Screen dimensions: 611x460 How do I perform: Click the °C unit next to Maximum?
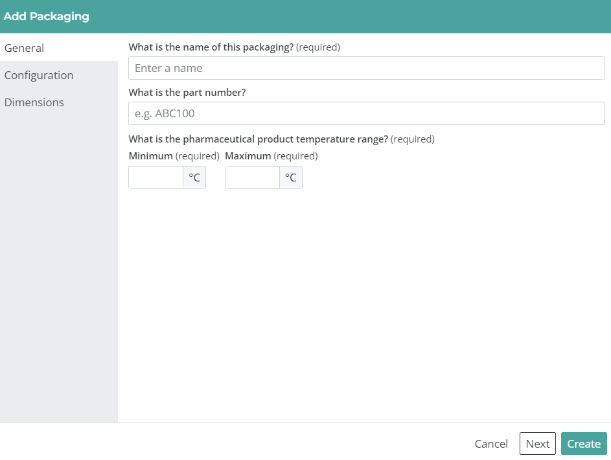[x=290, y=177]
